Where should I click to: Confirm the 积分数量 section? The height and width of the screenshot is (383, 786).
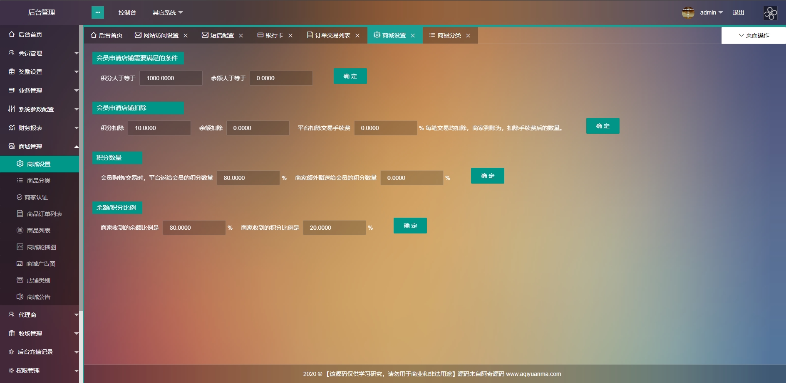pyautogui.click(x=488, y=176)
